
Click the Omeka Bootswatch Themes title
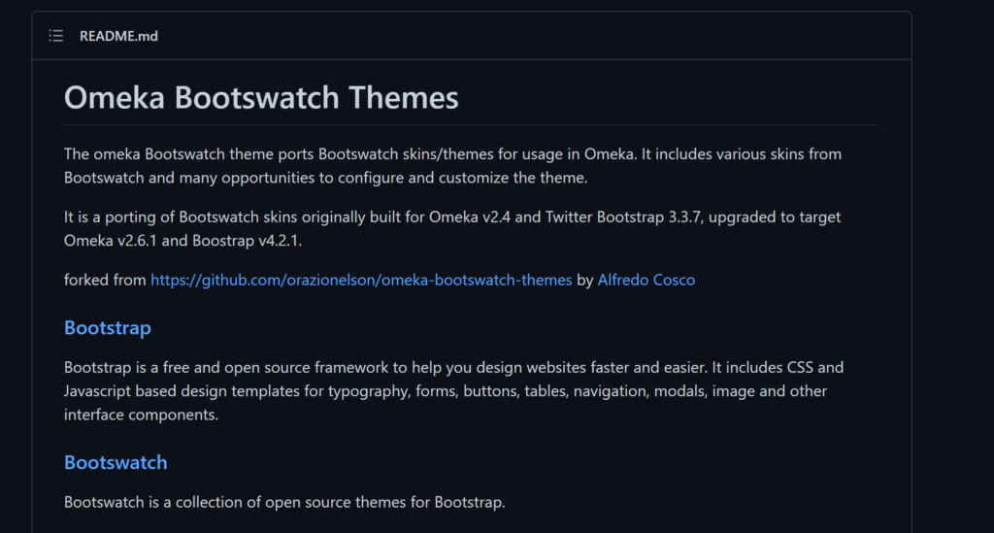tap(260, 98)
